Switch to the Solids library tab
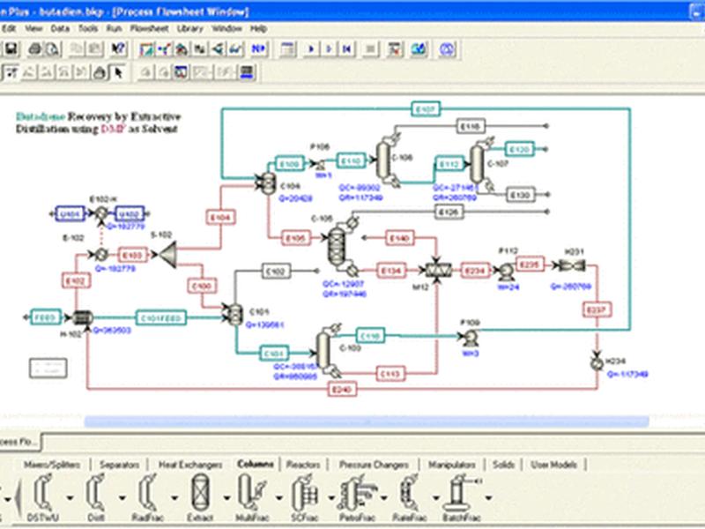Viewport: 705px width, 529px height. 503,465
